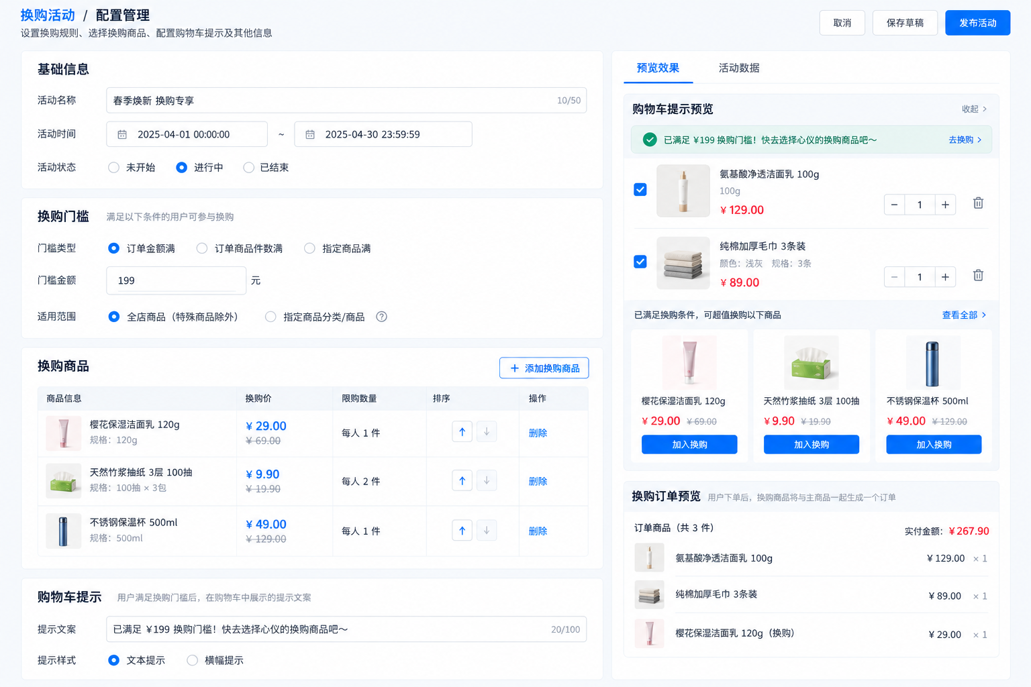Select 未开始 activity status
1031x687 pixels.
[x=114, y=167]
